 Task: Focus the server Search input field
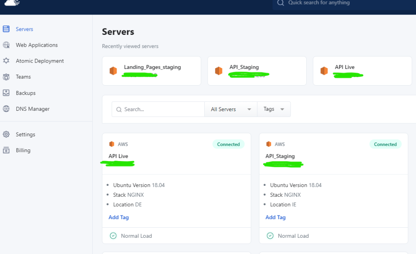[x=162, y=109]
